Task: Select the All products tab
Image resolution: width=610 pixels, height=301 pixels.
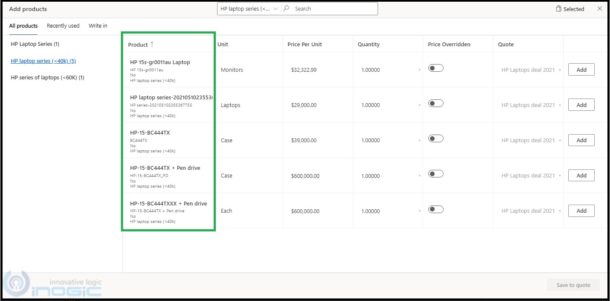Action: [23, 26]
